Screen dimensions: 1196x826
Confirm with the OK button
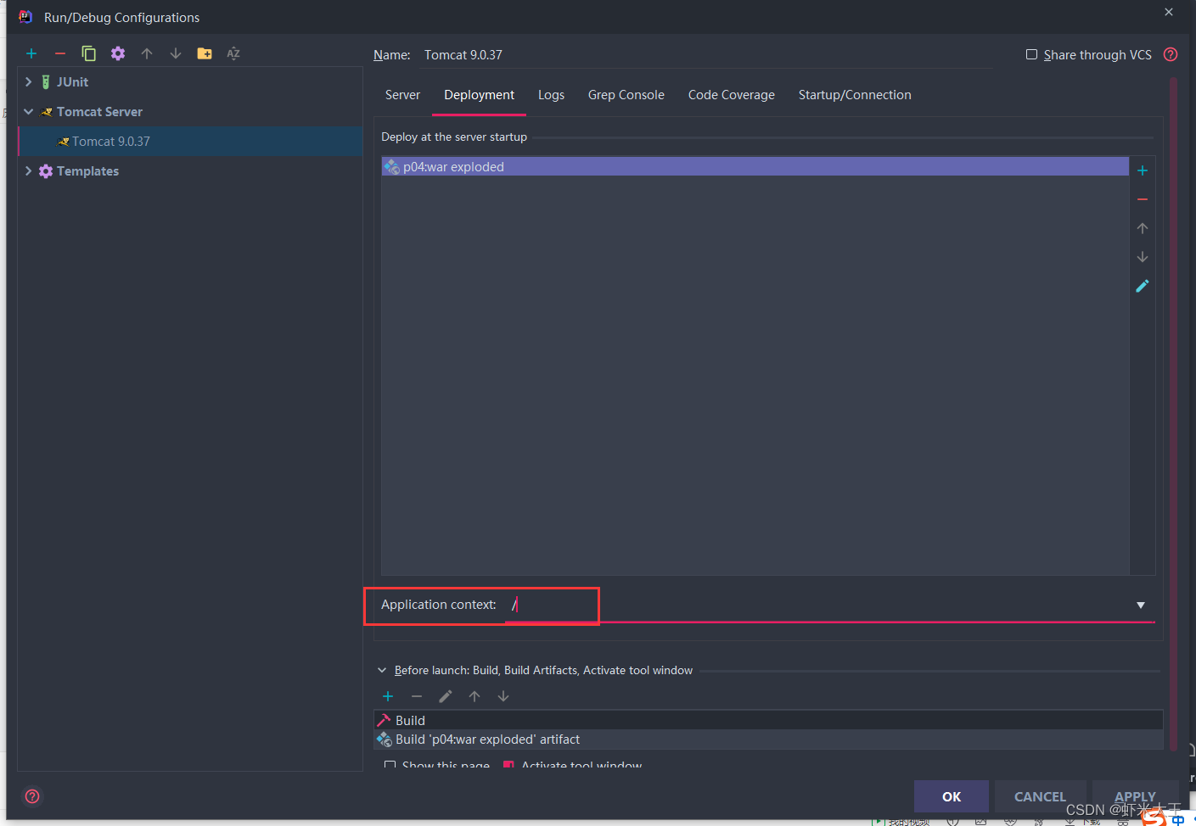click(951, 796)
